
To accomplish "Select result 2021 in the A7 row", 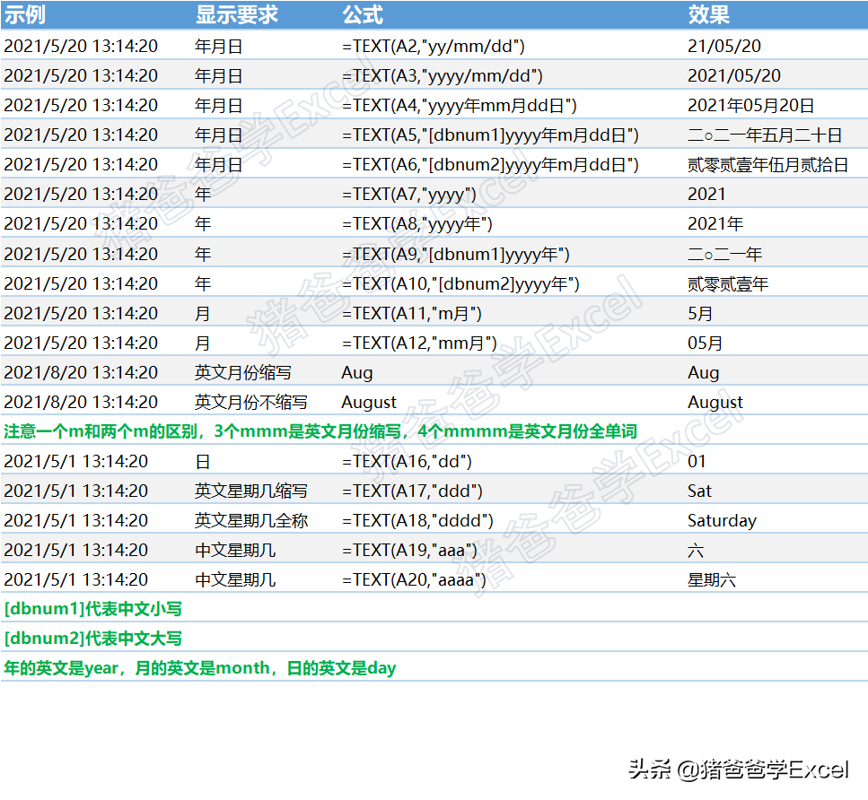I will (706, 195).
